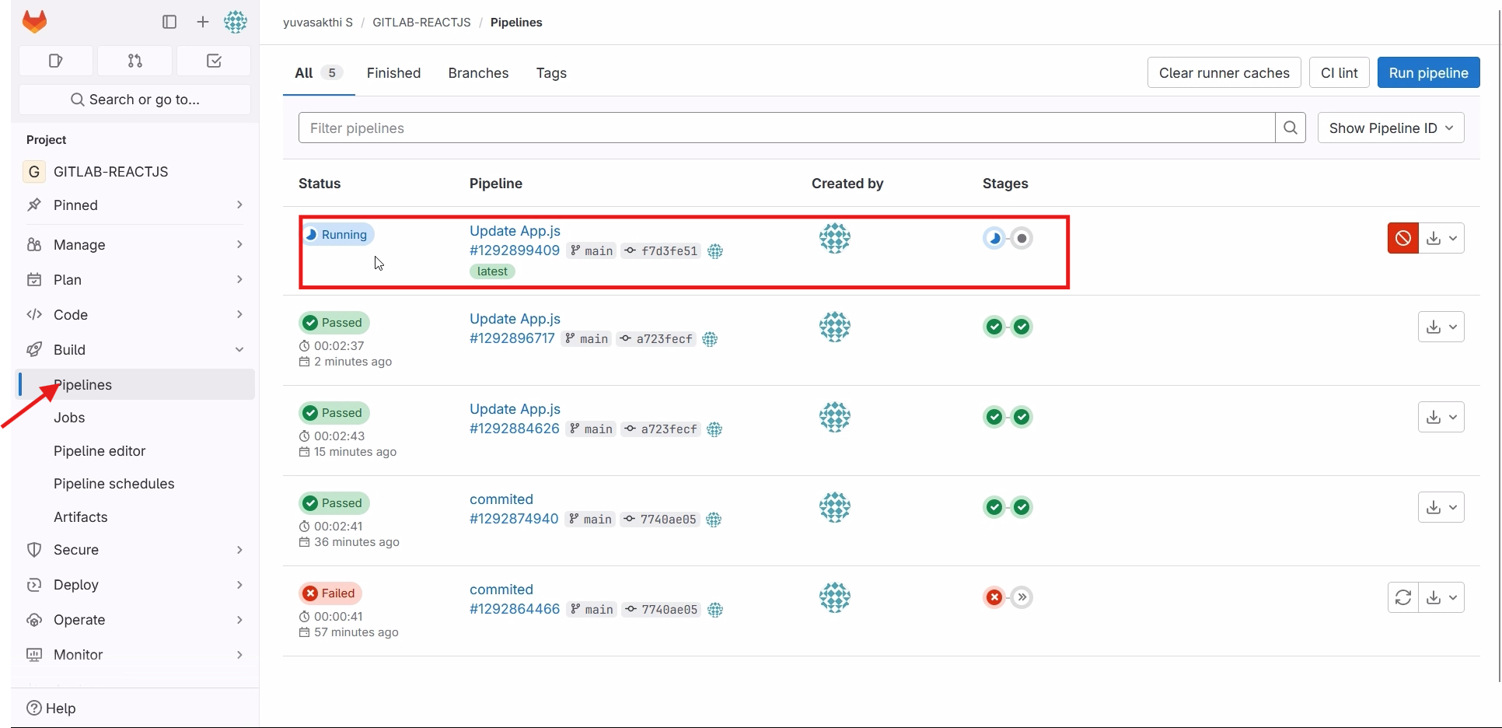This screenshot has height=728, width=1502.
Task: Click the search magnifier button beside filter
Action: pyautogui.click(x=1291, y=128)
